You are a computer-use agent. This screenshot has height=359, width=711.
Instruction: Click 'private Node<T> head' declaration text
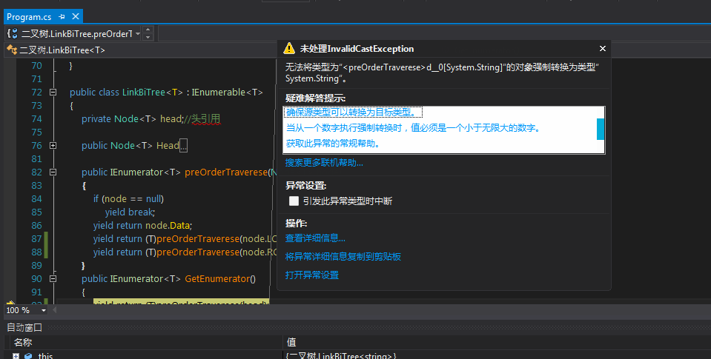(131, 118)
